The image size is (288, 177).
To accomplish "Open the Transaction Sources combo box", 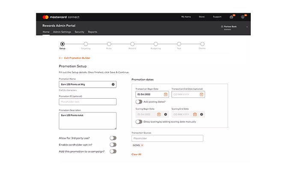I will [x=167, y=139].
